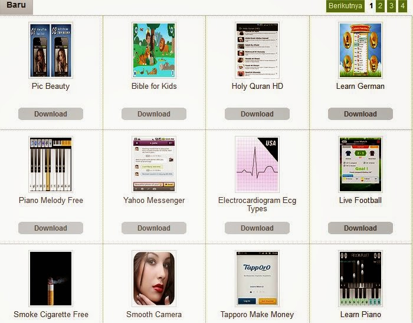
Task: Open the Tapporo Make Money thumbnail
Action: tap(257, 279)
